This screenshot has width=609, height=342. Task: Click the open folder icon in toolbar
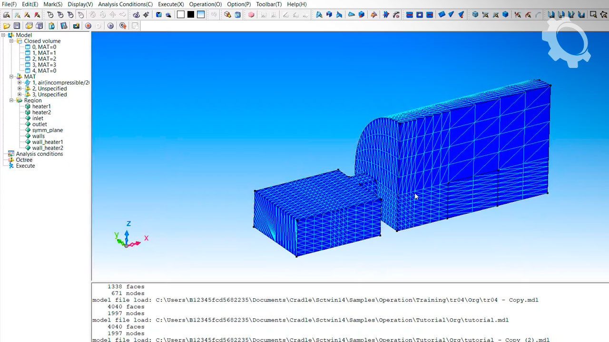(x=7, y=26)
